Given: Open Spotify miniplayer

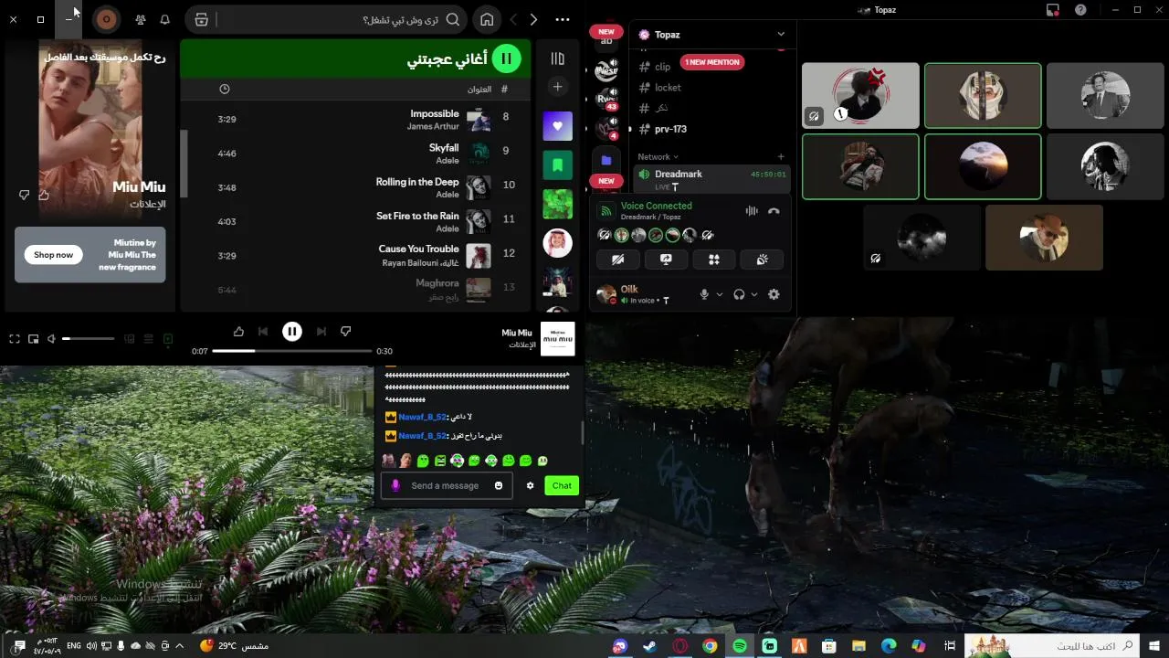Looking at the screenshot, I should (34, 339).
